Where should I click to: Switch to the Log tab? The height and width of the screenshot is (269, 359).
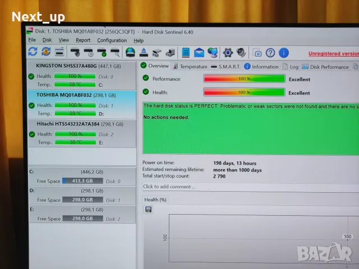pyautogui.click(x=291, y=67)
